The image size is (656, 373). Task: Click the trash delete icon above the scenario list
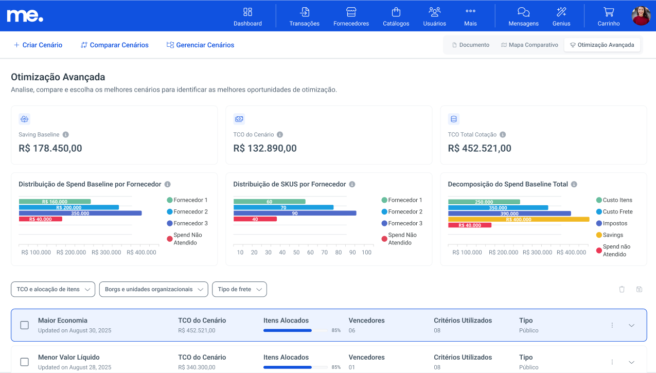click(x=622, y=289)
